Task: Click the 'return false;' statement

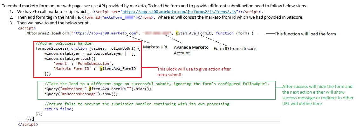Action: pyautogui.click(x=59, y=109)
